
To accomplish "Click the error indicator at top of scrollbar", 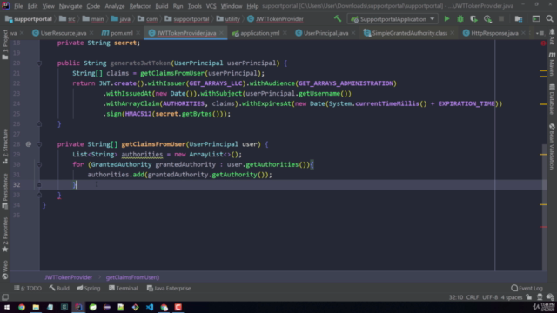I will coord(543,43).
